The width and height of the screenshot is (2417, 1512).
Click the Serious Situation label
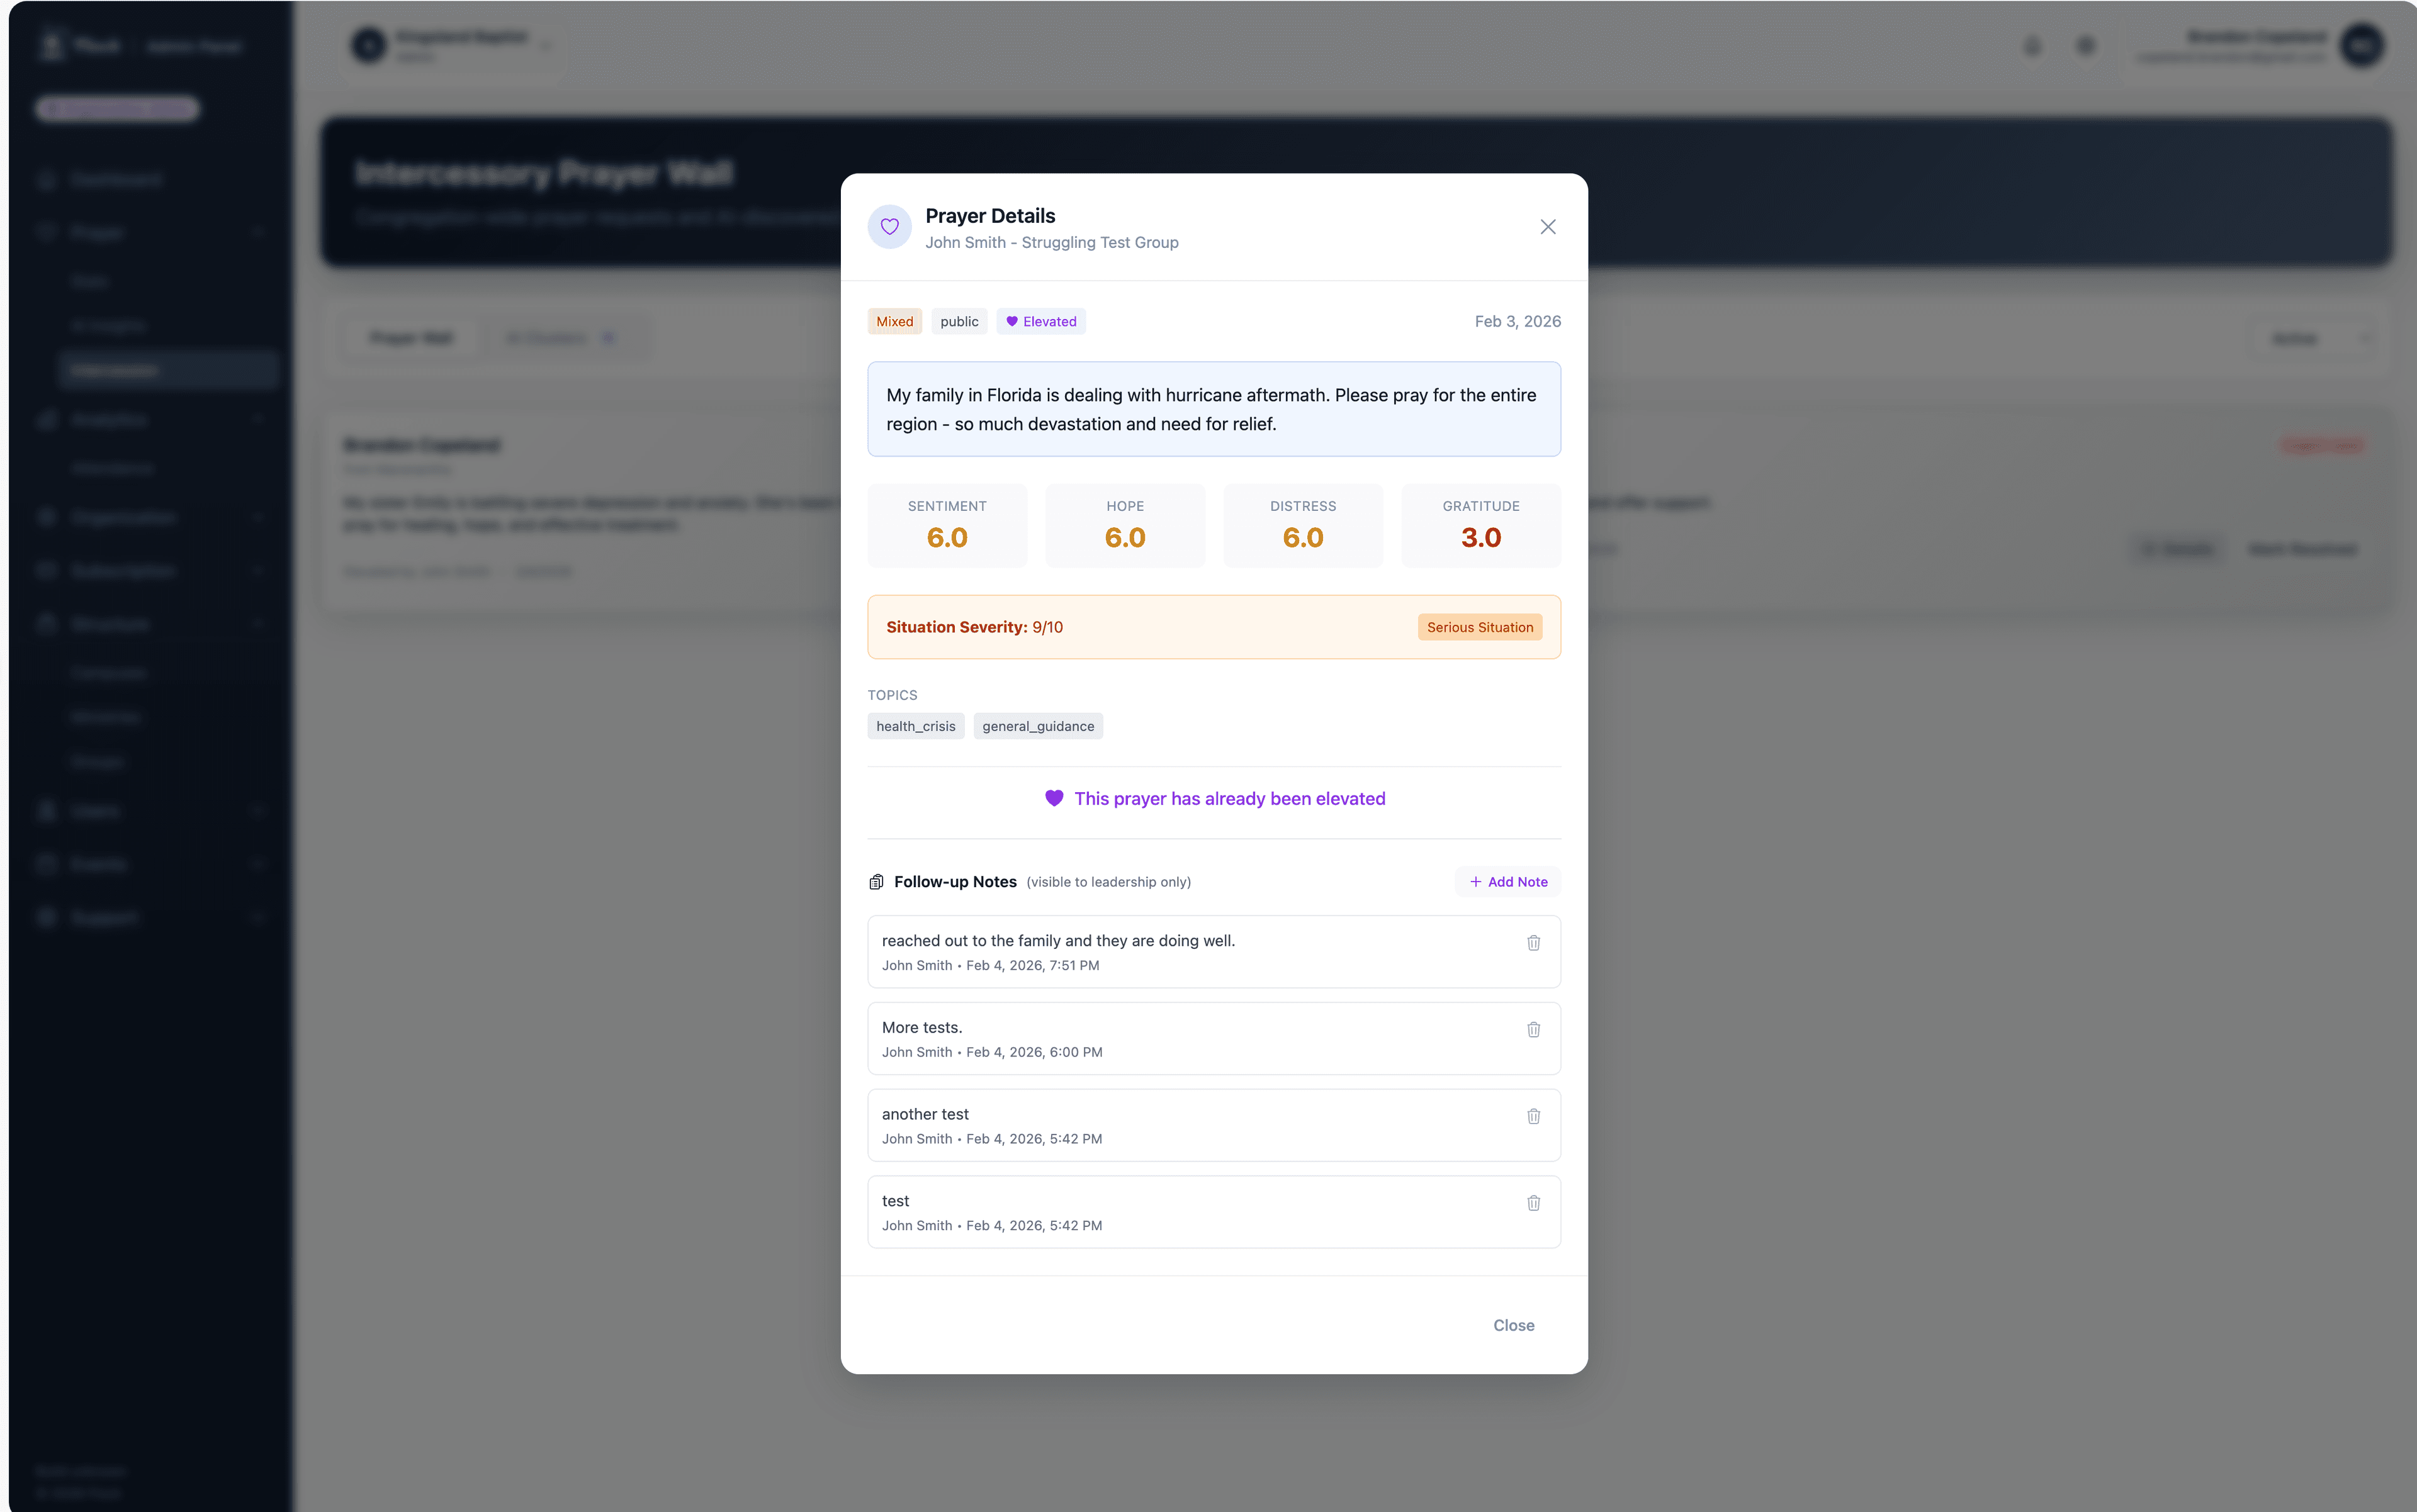pyautogui.click(x=1480, y=627)
